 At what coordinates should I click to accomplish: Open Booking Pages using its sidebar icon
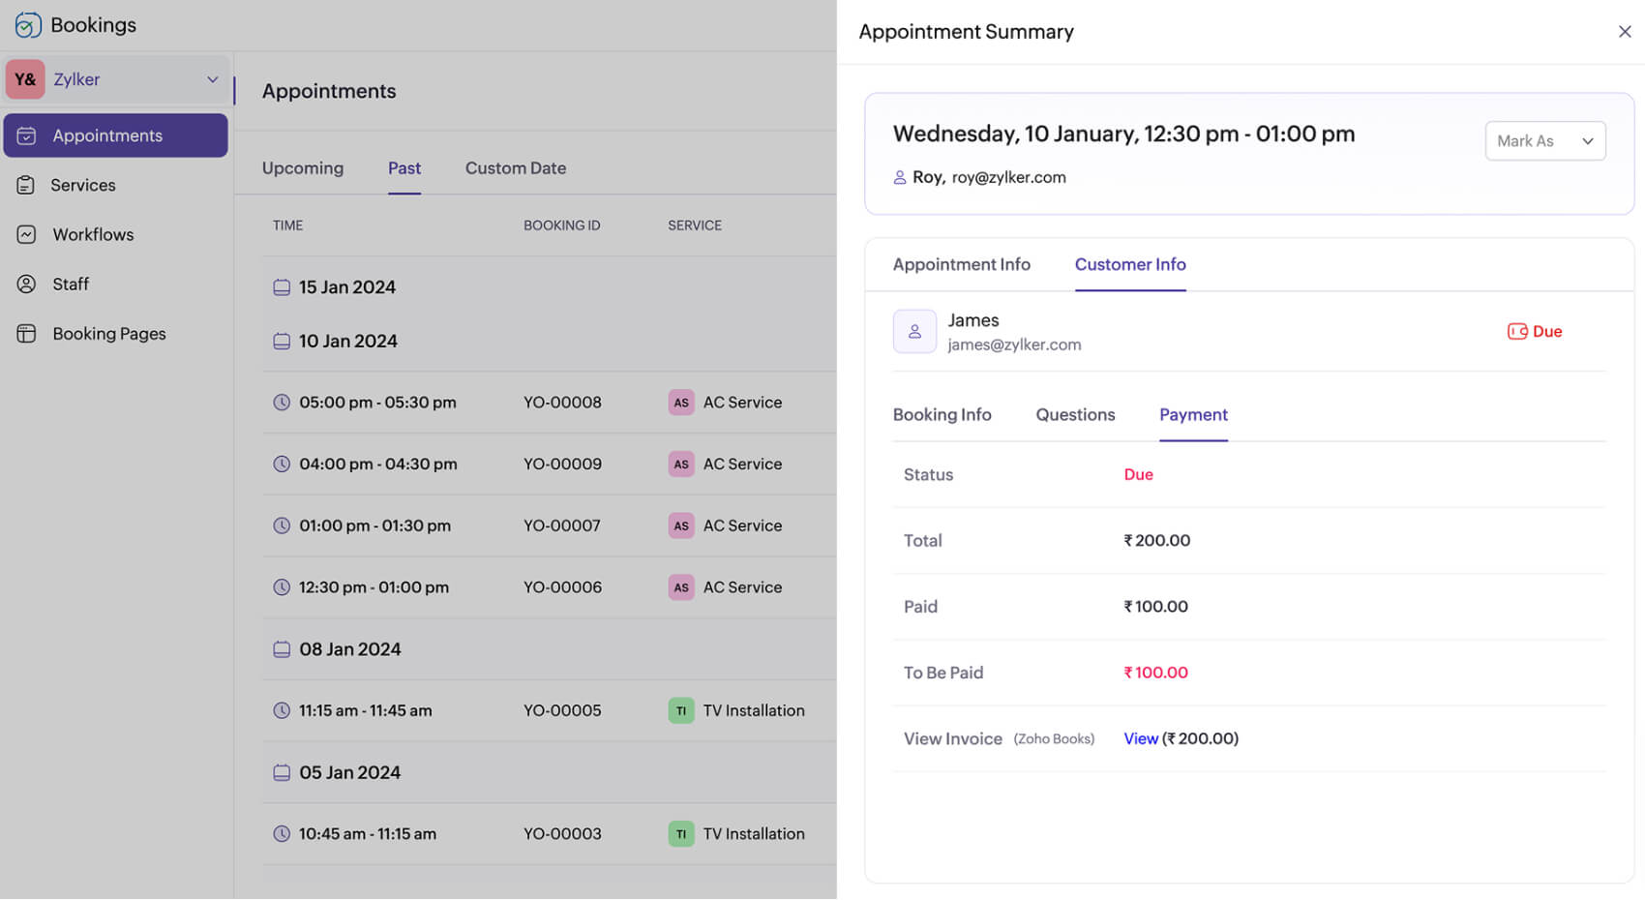click(27, 333)
